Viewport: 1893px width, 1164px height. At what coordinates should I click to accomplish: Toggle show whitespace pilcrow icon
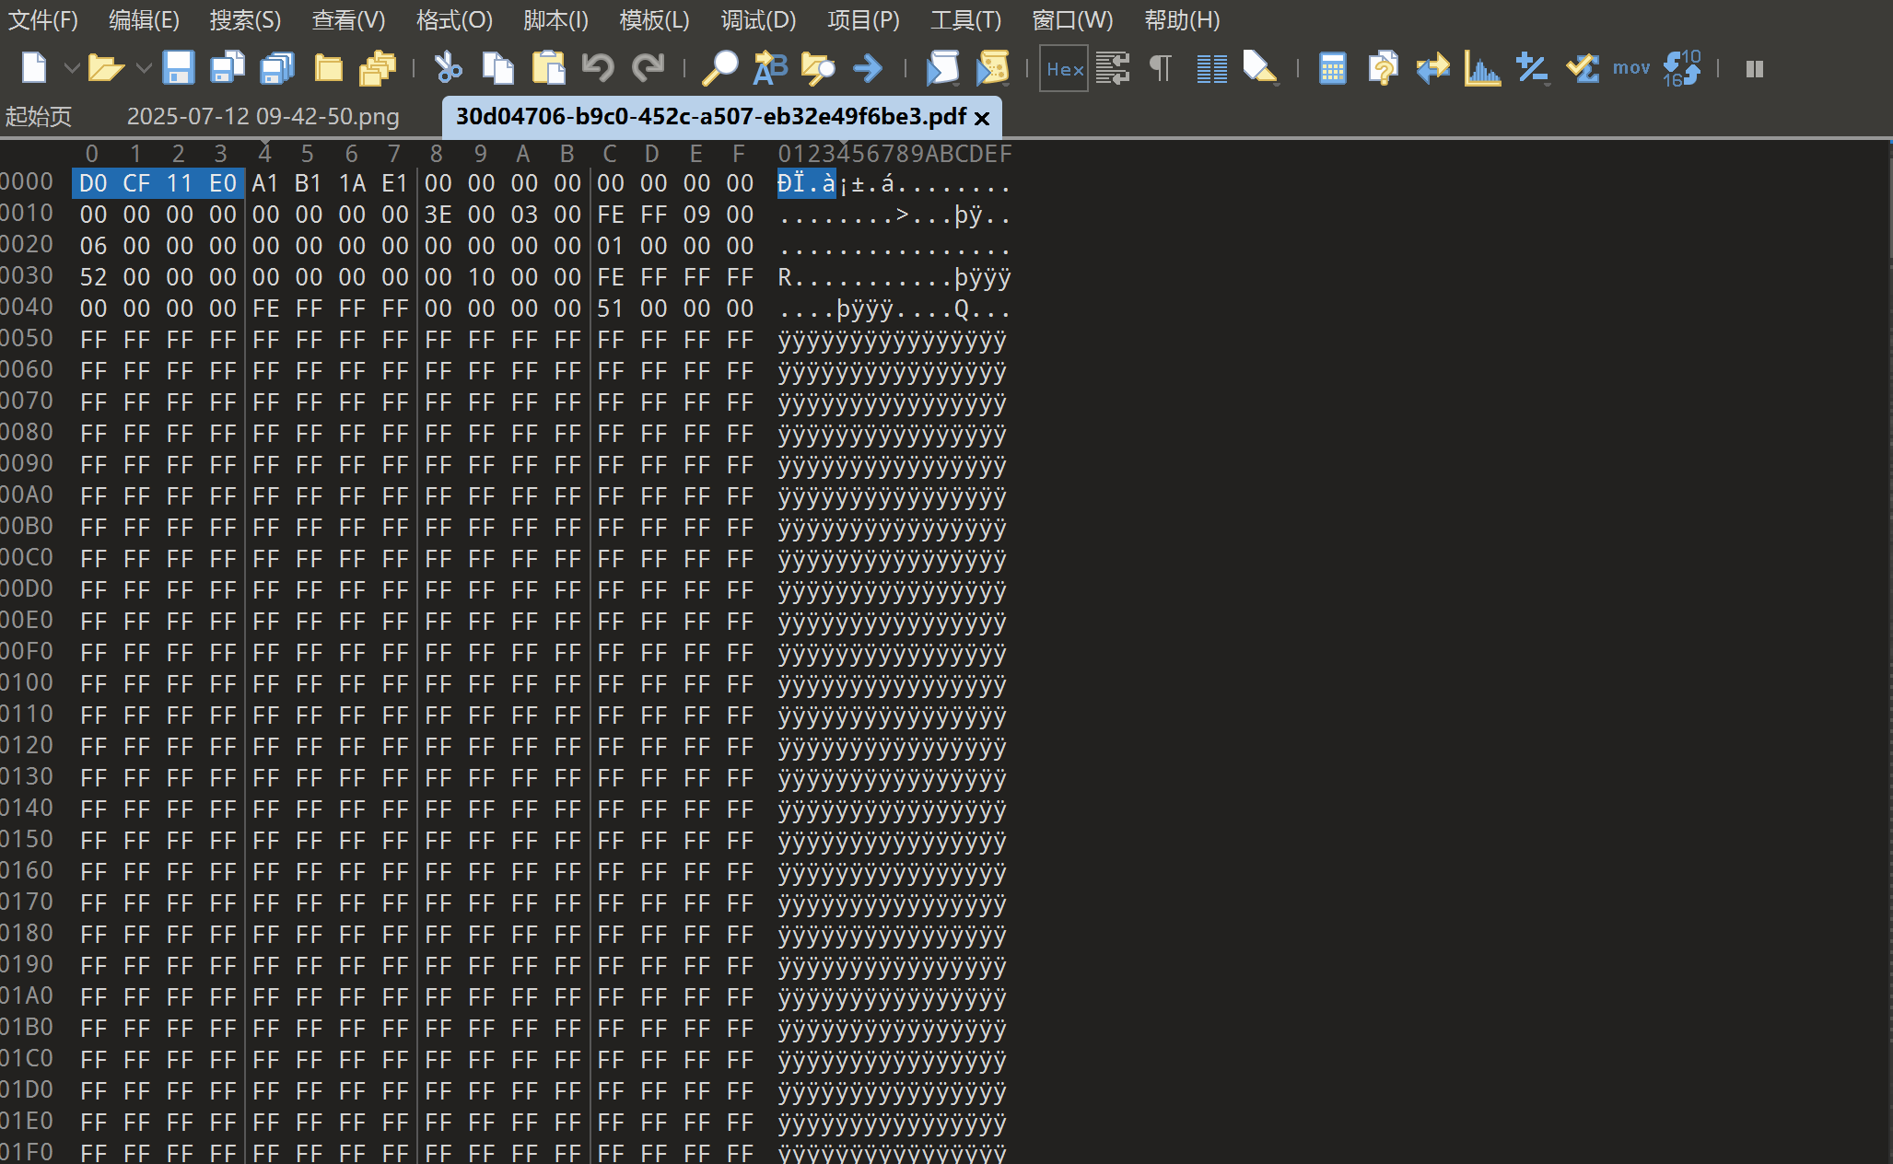pos(1161,69)
